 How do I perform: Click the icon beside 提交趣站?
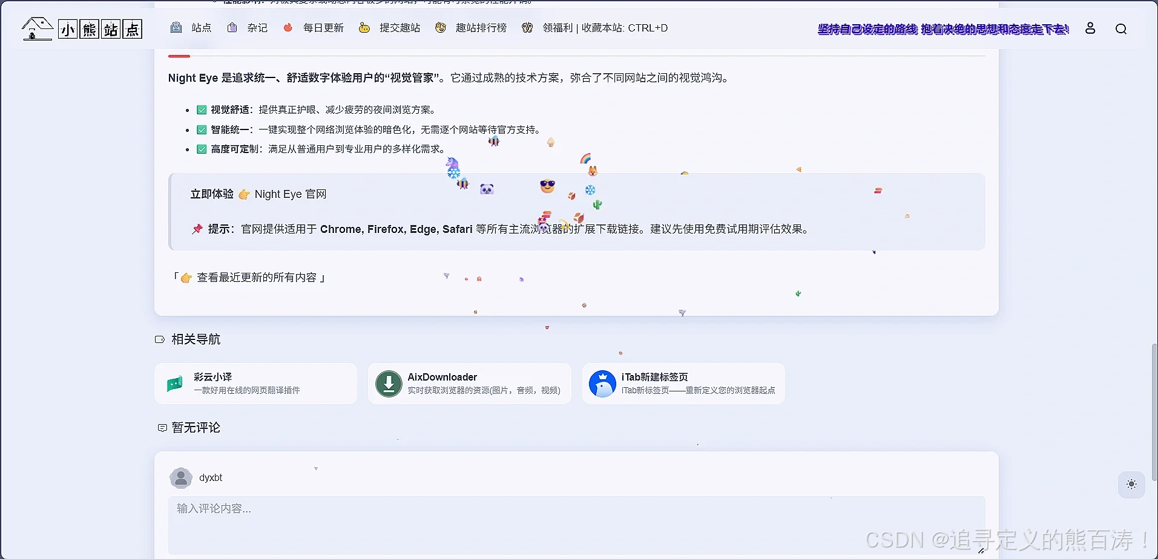pyautogui.click(x=364, y=27)
